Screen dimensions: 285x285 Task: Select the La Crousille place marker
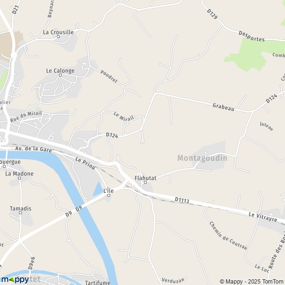click(x=58, y=37)
